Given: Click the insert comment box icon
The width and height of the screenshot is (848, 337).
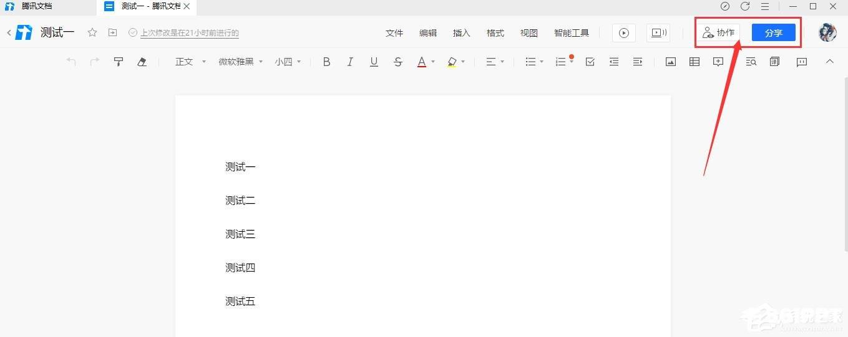Looking at the screenshot, I should tap(718, 62).
